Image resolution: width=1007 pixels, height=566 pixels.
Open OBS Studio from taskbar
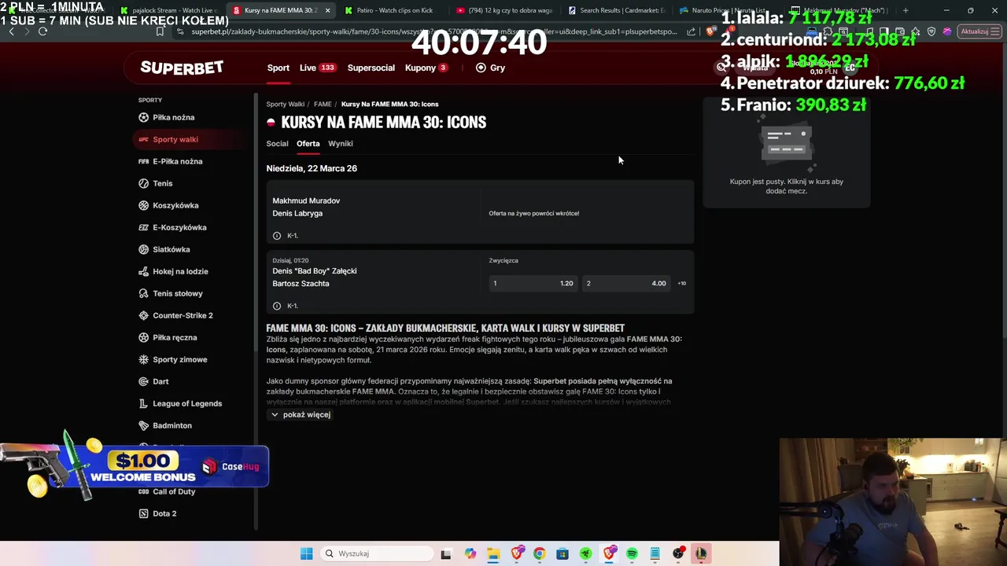point(678,553)
